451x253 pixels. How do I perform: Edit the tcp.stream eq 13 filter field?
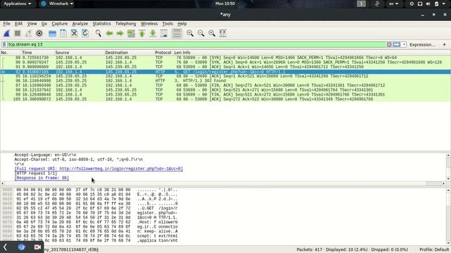click(x=196, y=44)
